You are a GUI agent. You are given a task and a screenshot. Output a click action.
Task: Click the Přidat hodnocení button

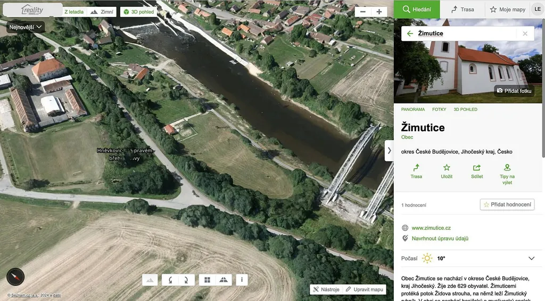(507, 204)
